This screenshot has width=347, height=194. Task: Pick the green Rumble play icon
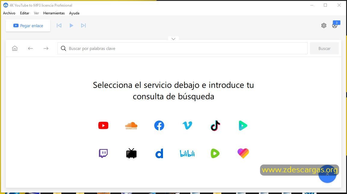[x=215, y=154]
